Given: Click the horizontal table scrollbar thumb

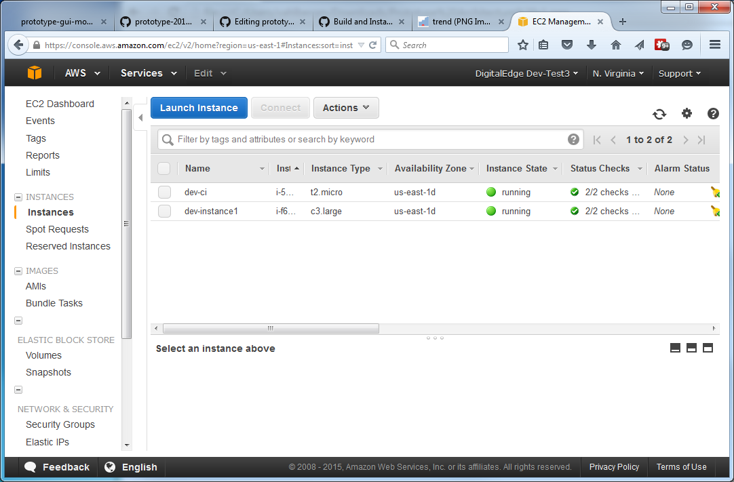Looking at the screenshot, I should coord(271,329).
